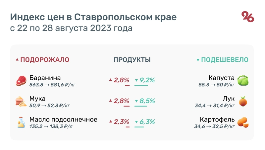
Task: Click the flour sack icon
Action: click(21, 102)
